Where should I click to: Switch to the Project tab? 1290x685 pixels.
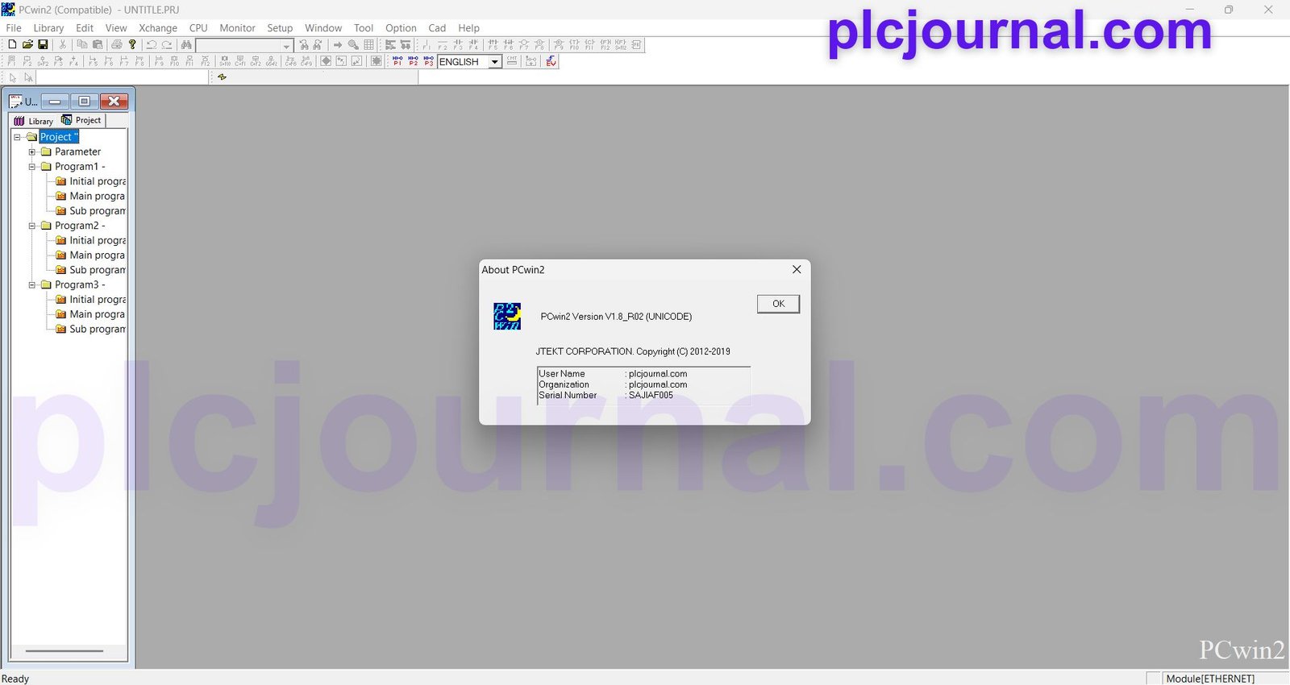pyautogui.click(x=81, y=120)
